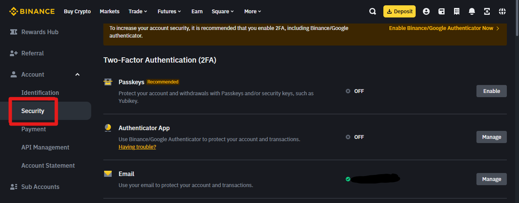The width and height of the screenshot is (519, 203).
Task: Expand the More dropdown menu
Action: [253, 11]
